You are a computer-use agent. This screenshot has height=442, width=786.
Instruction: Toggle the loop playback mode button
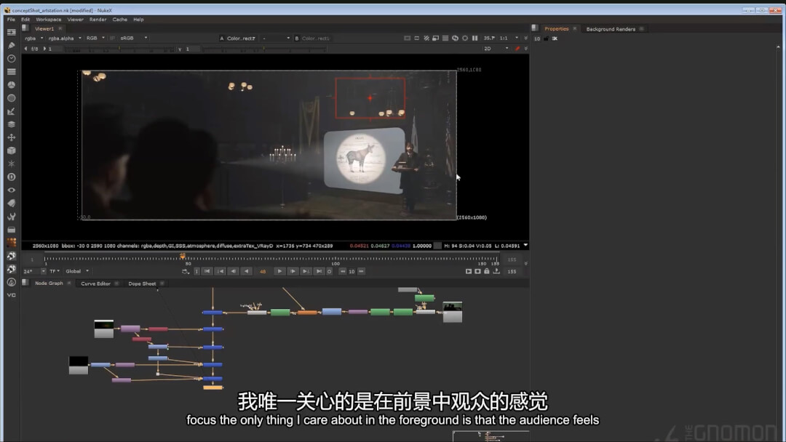pyautogui.click(x=186, y=271)
